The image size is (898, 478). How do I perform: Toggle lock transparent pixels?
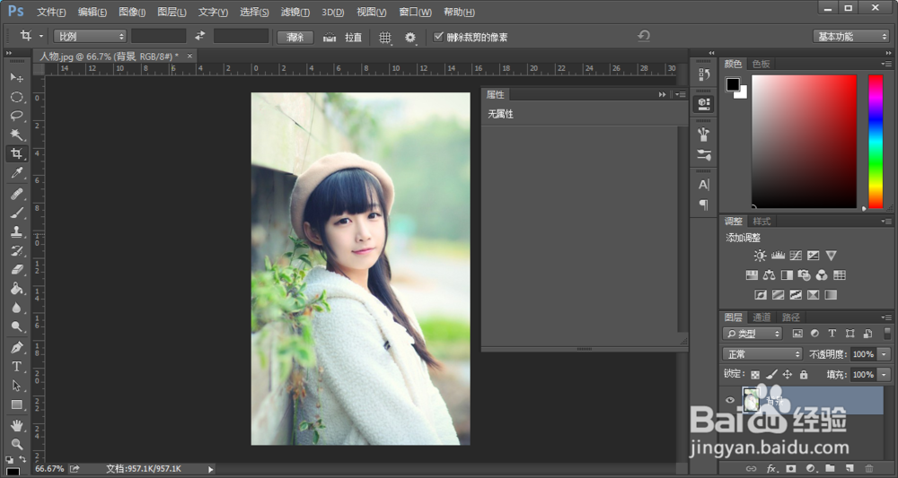point(755,375)
